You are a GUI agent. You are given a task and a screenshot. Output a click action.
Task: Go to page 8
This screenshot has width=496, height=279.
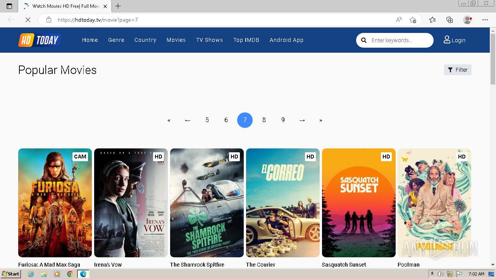(x=264, y=120)
